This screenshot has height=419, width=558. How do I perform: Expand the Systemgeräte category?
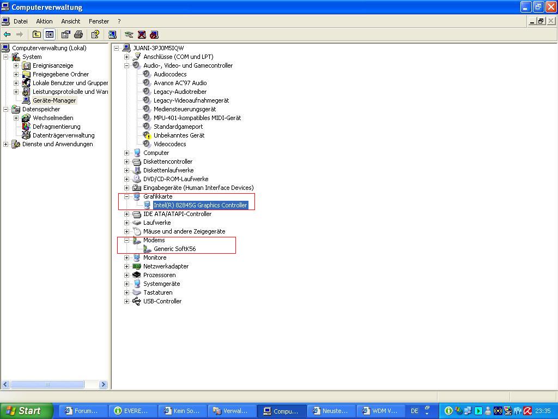point(126,284)
